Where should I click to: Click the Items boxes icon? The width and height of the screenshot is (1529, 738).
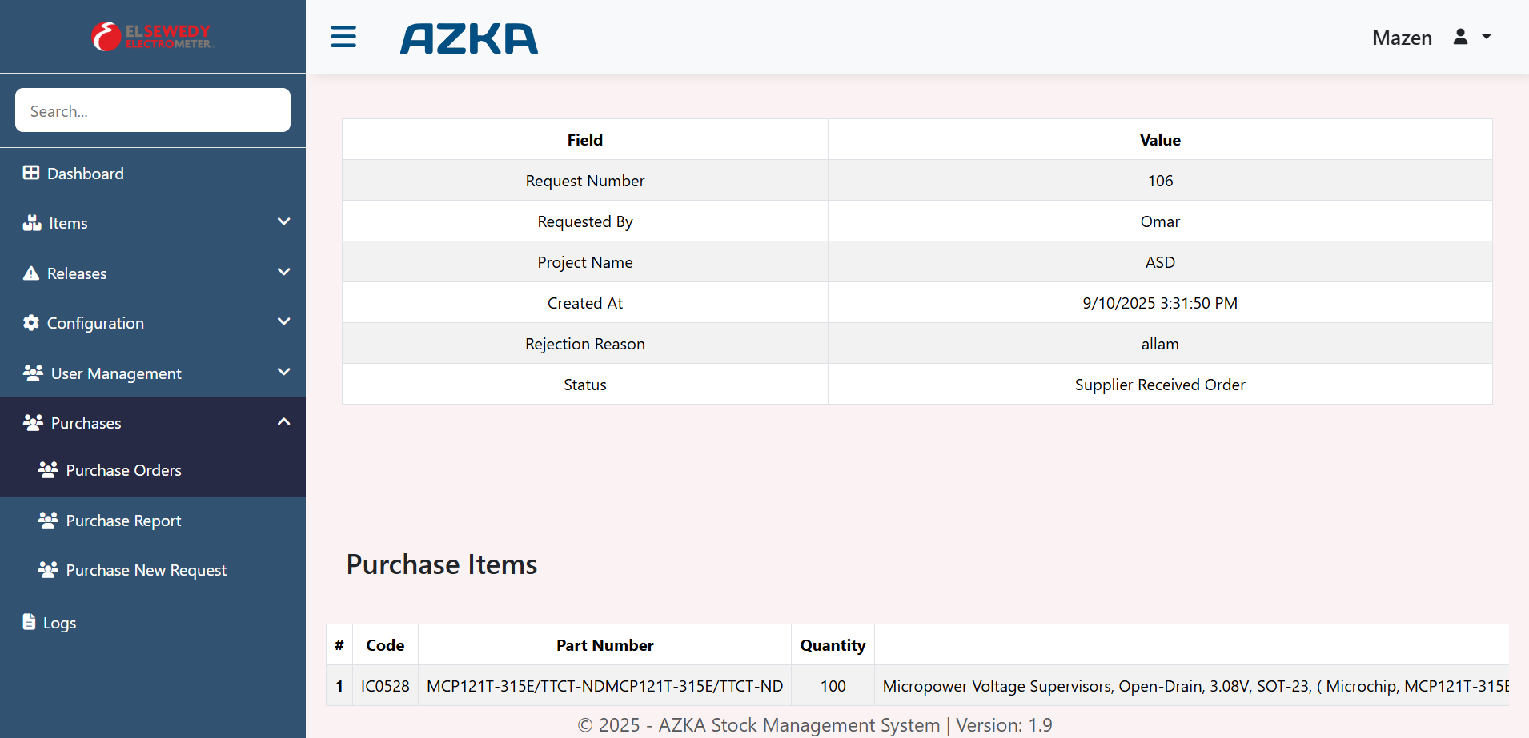[32, 223]
